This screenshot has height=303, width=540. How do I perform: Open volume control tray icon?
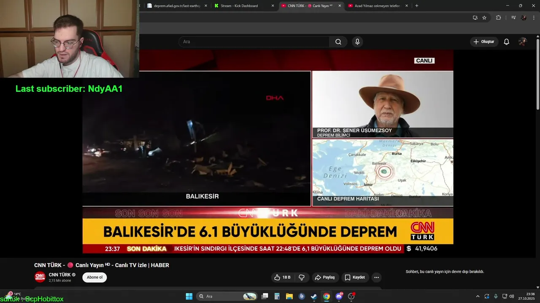click(512, 296)
